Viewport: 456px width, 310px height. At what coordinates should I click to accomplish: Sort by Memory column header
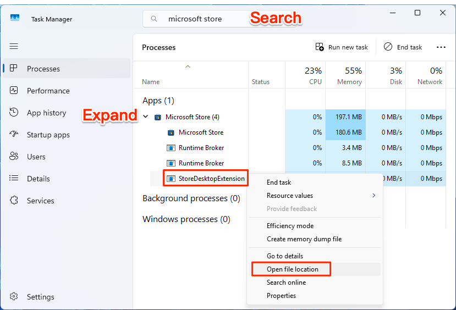coord(345,75)
